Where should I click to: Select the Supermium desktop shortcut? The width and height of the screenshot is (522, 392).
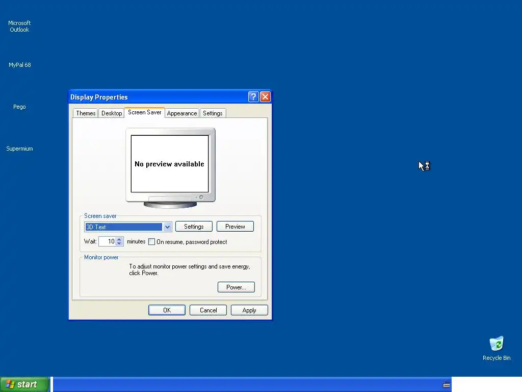[x=19, y=149]
